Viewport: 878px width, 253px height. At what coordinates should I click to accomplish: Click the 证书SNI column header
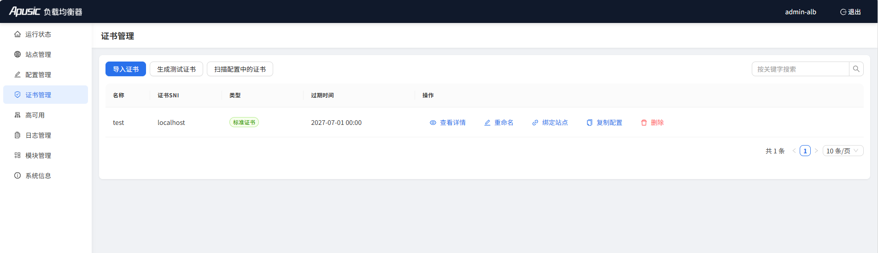coord(168,96)
